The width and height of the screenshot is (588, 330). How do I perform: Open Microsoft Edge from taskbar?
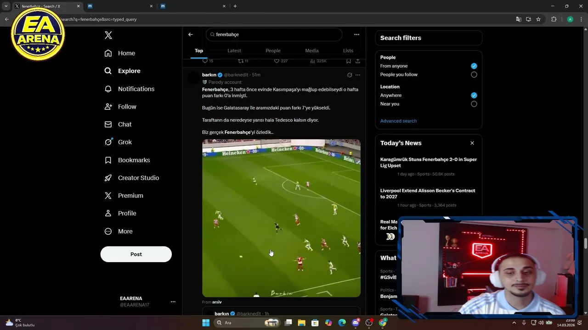[342, 323]
